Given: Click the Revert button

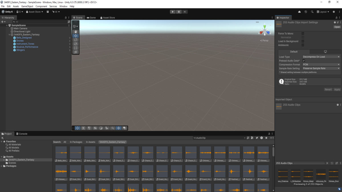Looking at the screenshot, I should 328,90.
